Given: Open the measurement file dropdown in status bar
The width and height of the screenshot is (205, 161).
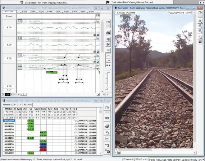Looking at the screenshot, I should tap(203, 160).
